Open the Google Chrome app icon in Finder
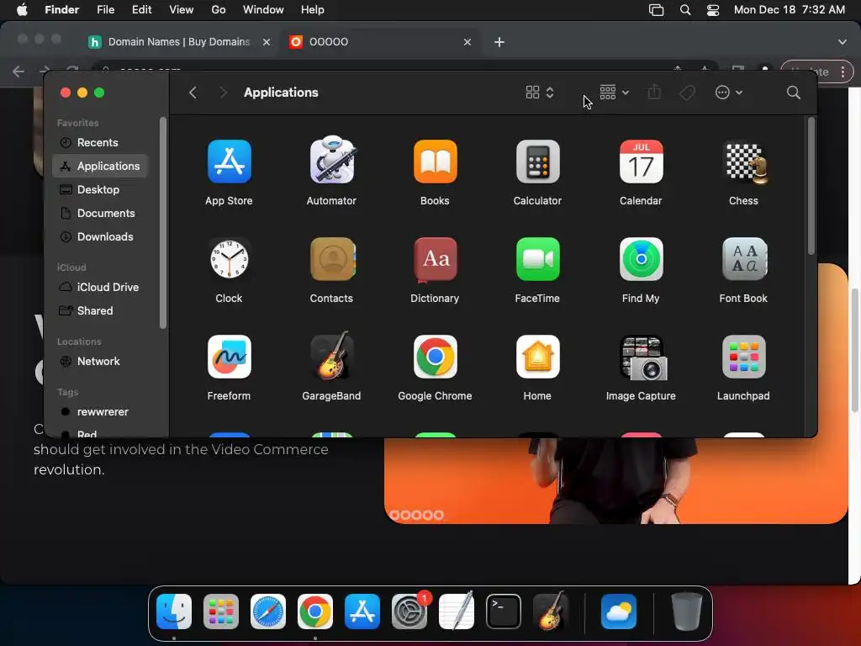The image size is (861, 646). [x=435, y=357]
